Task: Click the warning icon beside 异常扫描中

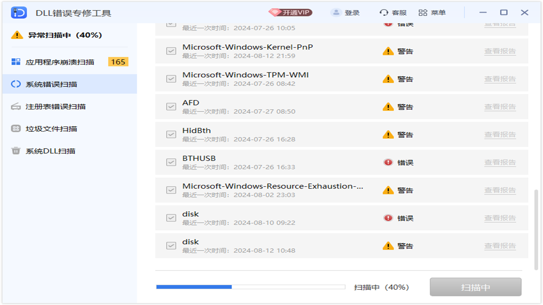Action: click(17, 35)
